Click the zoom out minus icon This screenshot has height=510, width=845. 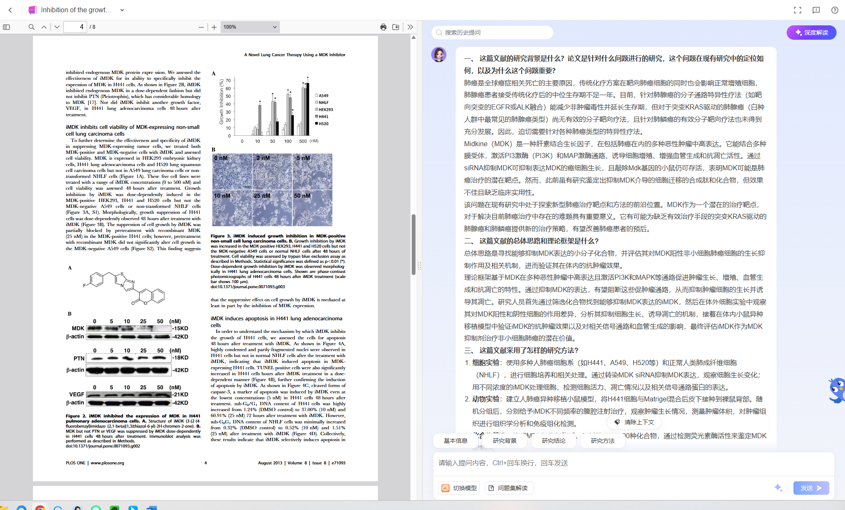201,27
